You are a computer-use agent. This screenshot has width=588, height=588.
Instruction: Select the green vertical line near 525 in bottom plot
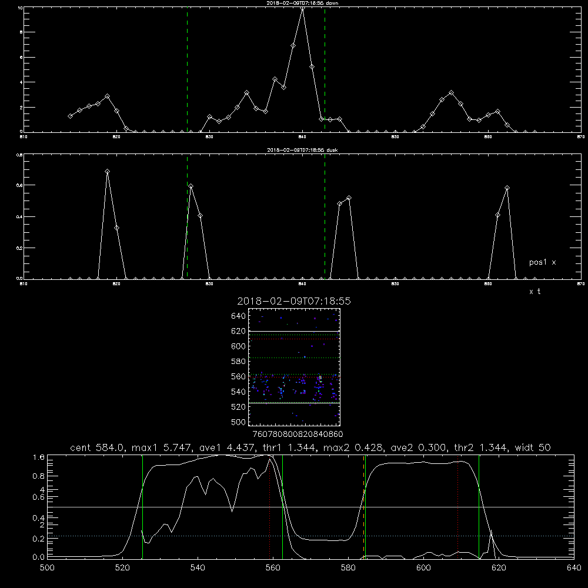tap(142, 507)
